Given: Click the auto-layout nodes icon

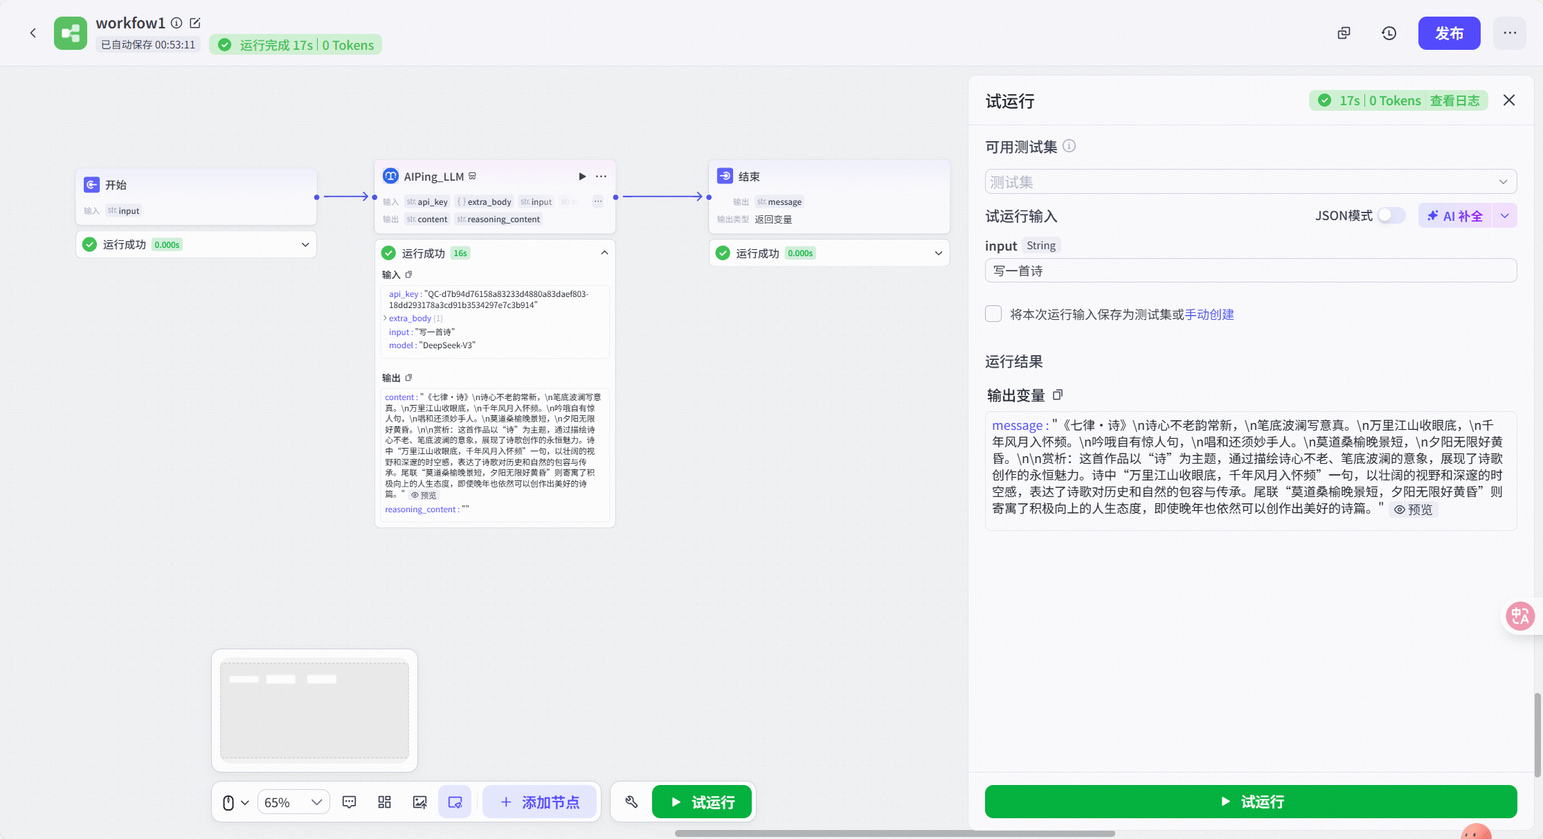Looking at the screenshot, I should [x=385, y=802].
